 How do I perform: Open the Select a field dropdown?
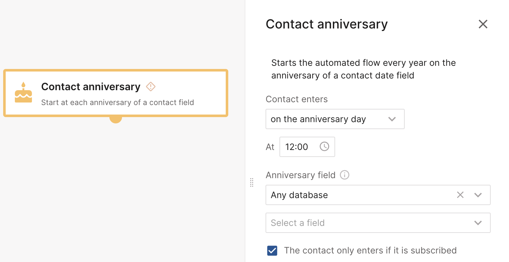pyautogui.click(x=378, y=223)
